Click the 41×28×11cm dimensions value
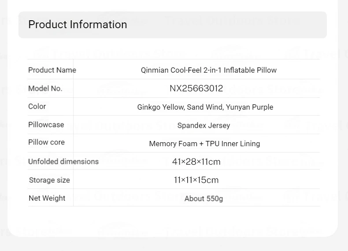This screenshot has width=348, height=251. [196, 162]
